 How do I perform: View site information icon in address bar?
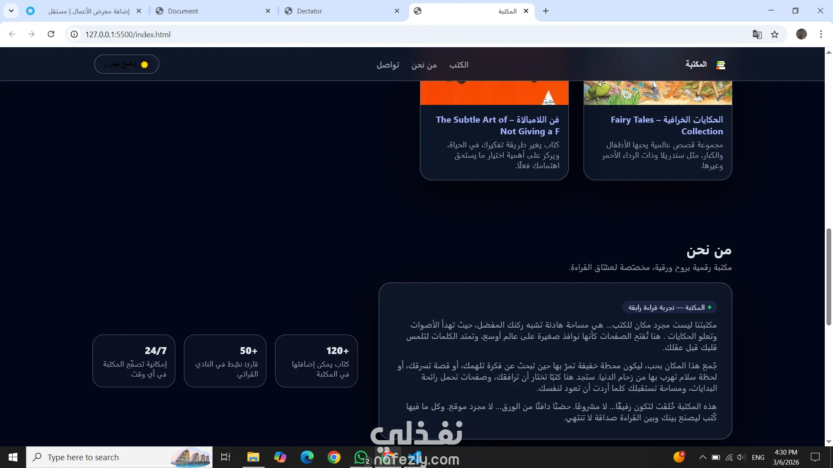click(x=75, y=34)
